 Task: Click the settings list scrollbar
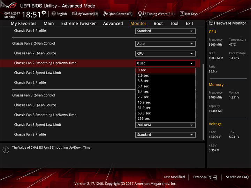pos(203,102)
